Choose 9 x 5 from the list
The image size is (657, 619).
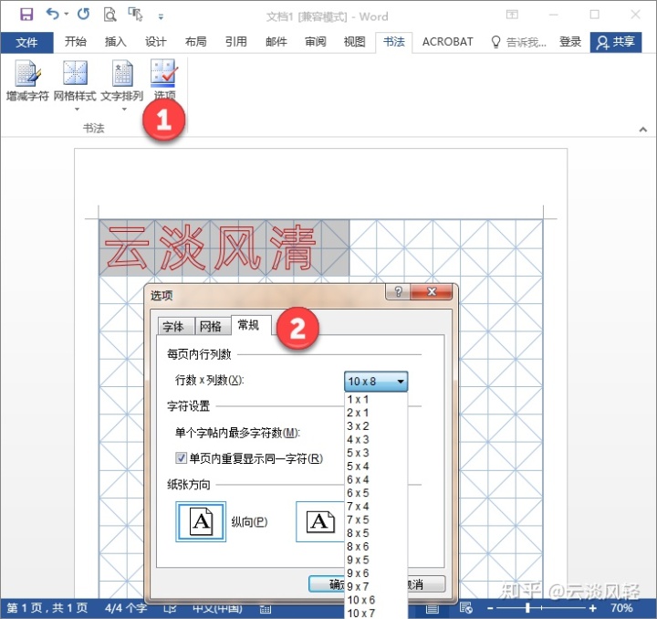click(375, 561)
